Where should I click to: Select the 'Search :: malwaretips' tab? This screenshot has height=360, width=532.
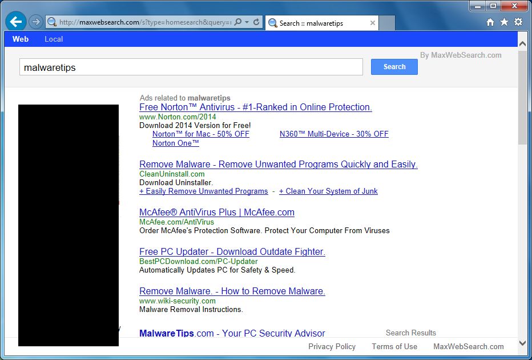pos(321,23)
